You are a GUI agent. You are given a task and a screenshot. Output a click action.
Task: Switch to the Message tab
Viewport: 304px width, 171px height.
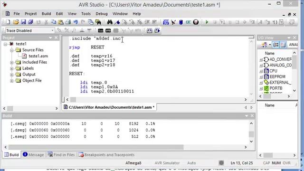(x=33, y=155)
